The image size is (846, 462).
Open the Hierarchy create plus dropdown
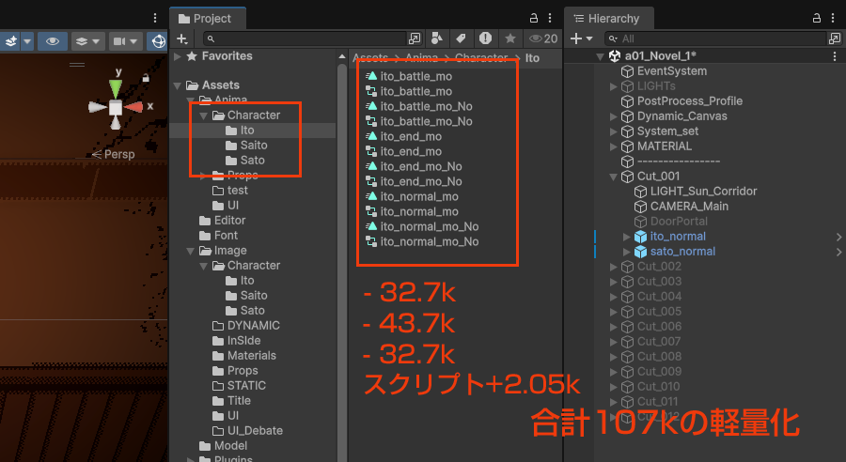point(583,38)
